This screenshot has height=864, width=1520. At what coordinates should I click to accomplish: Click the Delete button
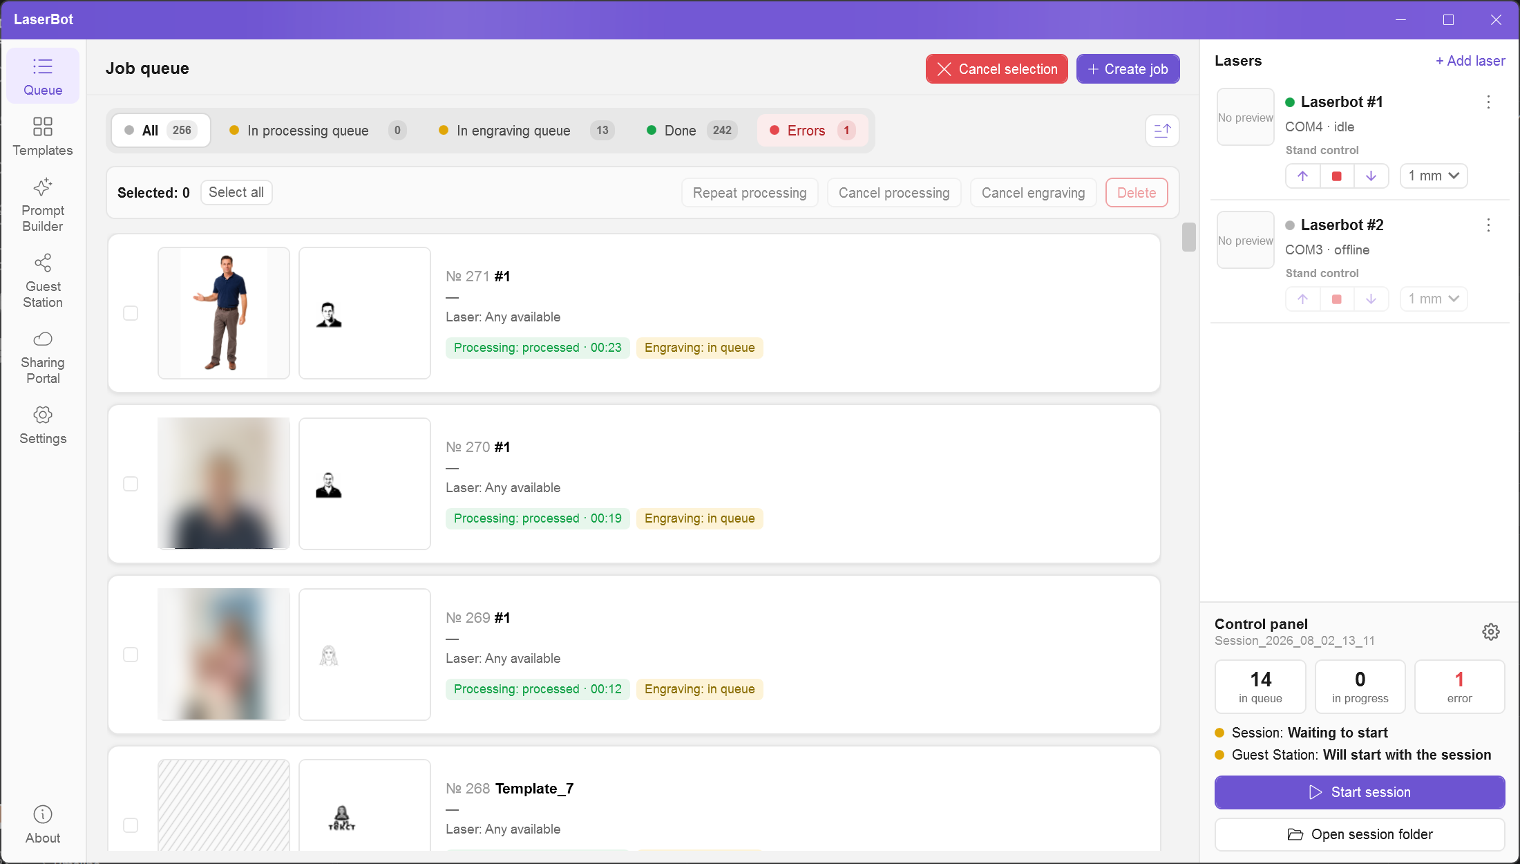pyautogui.click(x=1137, y=193)
